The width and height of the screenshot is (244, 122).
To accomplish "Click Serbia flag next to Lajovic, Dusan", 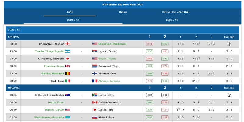I will (x=95, y=51).
